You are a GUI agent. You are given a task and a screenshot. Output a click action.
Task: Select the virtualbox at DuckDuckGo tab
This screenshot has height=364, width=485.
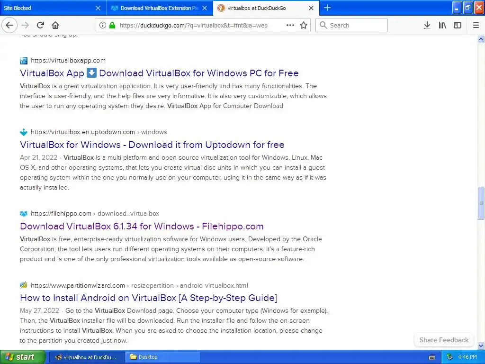coord(266,8)
